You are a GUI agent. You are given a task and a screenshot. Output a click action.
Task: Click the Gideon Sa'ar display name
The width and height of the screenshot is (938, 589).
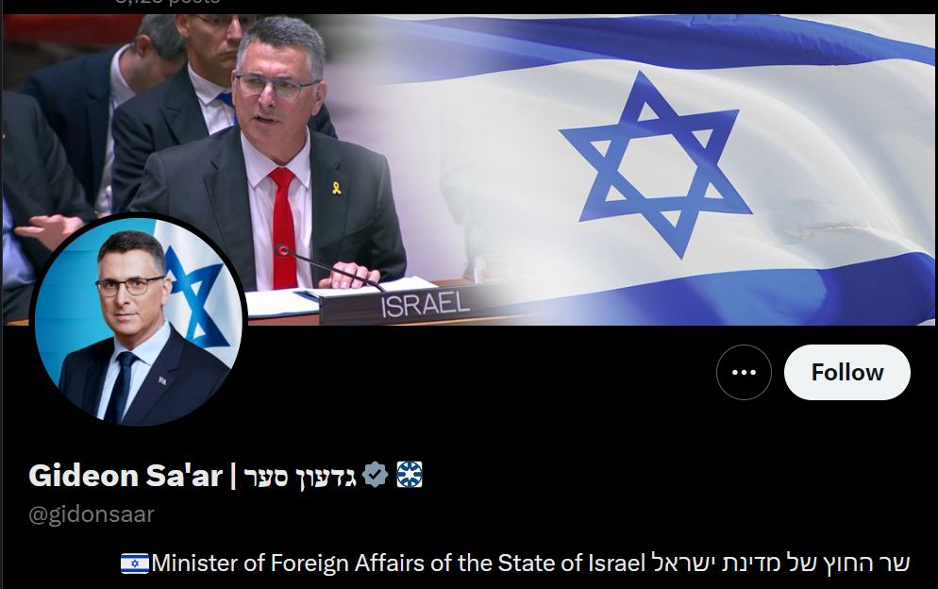(126, 476)
